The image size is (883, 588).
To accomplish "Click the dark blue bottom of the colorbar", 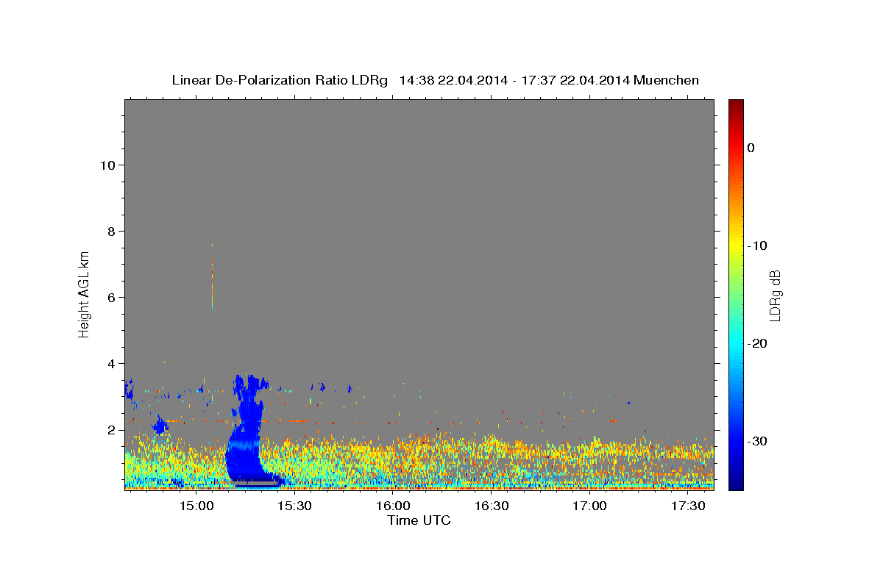I will tap(736, 481).
